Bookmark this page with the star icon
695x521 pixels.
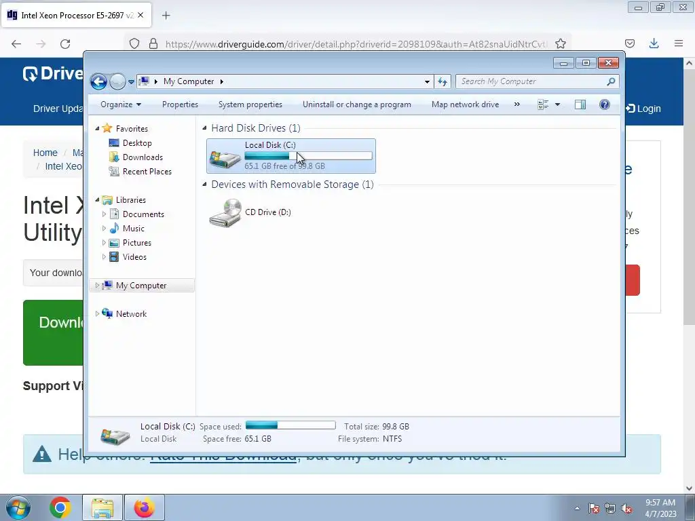pyautogui.click(x=560, y=43)
